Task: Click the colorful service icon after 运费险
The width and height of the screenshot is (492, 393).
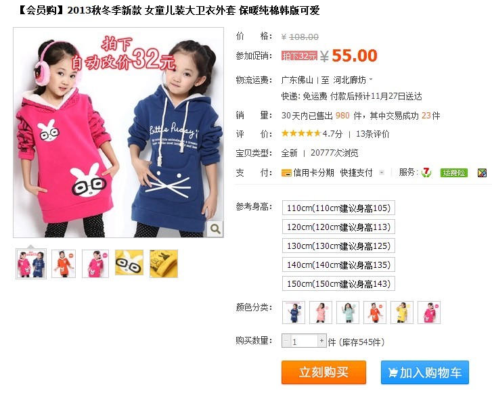Action: click(x=482, y=172)
